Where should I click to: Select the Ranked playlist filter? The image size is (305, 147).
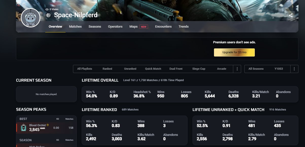click(x=107, y=69)
